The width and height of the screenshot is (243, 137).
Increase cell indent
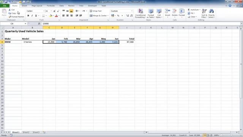(81, 16)
